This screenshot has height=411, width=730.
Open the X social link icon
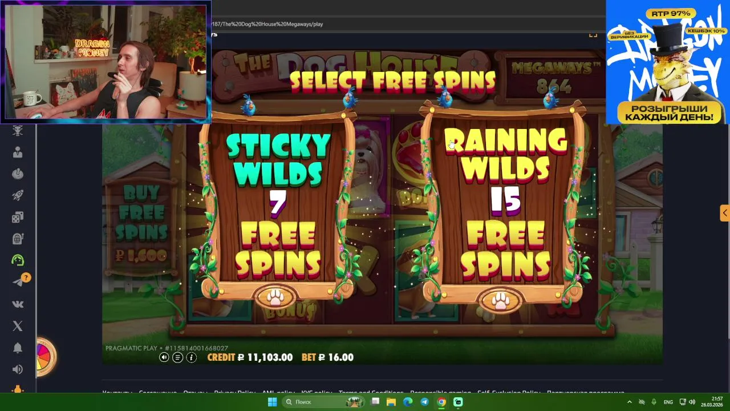pos(18,326)
